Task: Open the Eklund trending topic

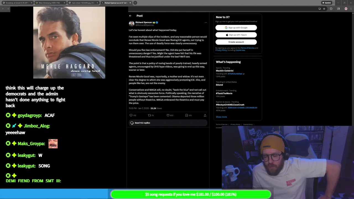Action: coord(219,85)
